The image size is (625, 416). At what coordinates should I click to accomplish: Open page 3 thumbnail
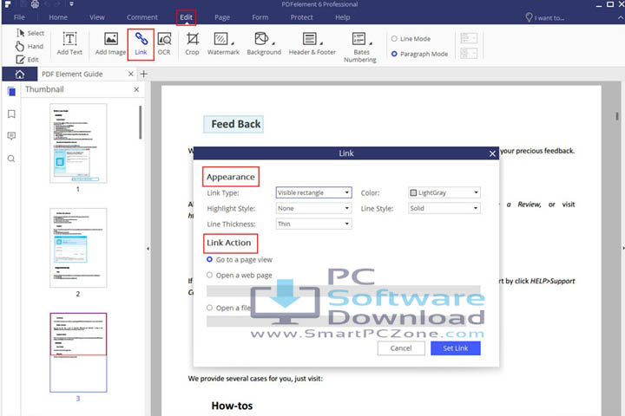(78, 353)
